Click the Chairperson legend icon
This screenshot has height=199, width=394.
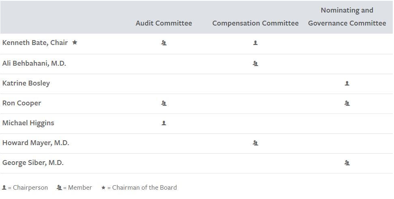pyautogui.click(x=4, y=188)
